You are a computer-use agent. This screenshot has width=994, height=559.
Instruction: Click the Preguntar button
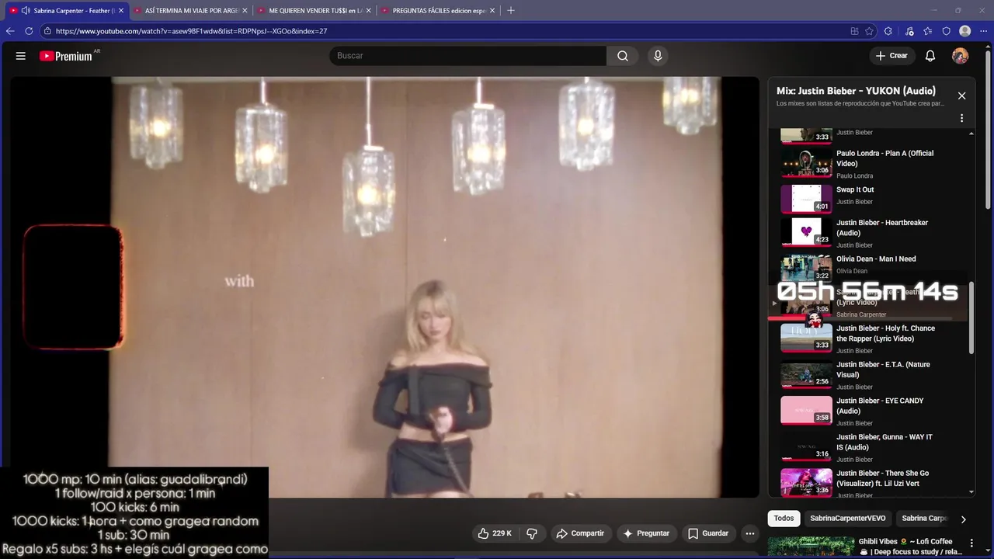pos(646,533)
